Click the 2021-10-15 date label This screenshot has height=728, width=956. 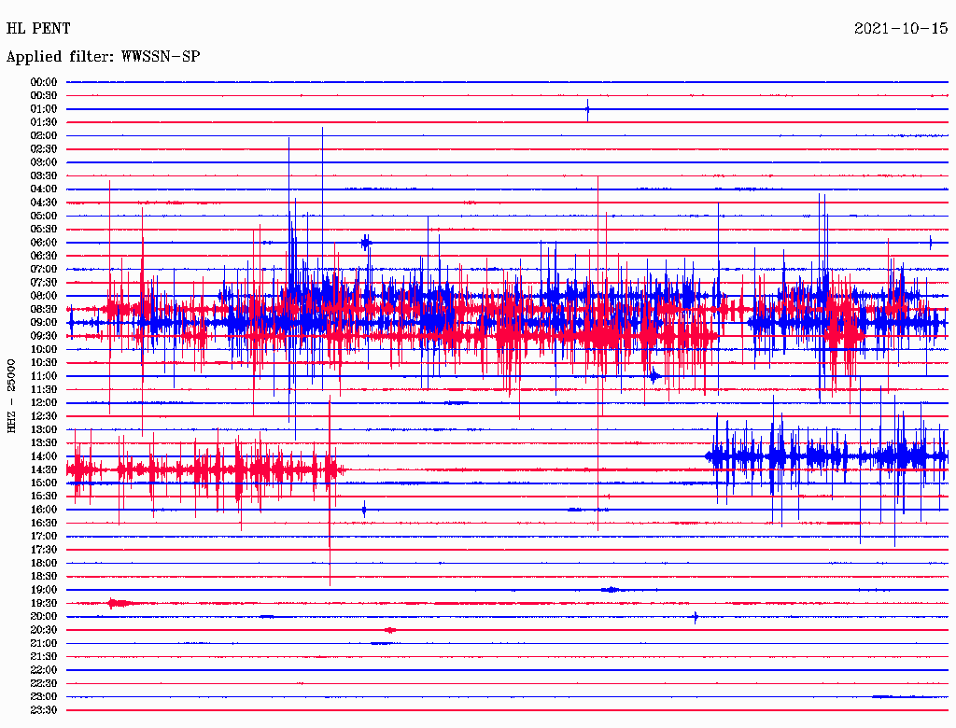[901, 29]
